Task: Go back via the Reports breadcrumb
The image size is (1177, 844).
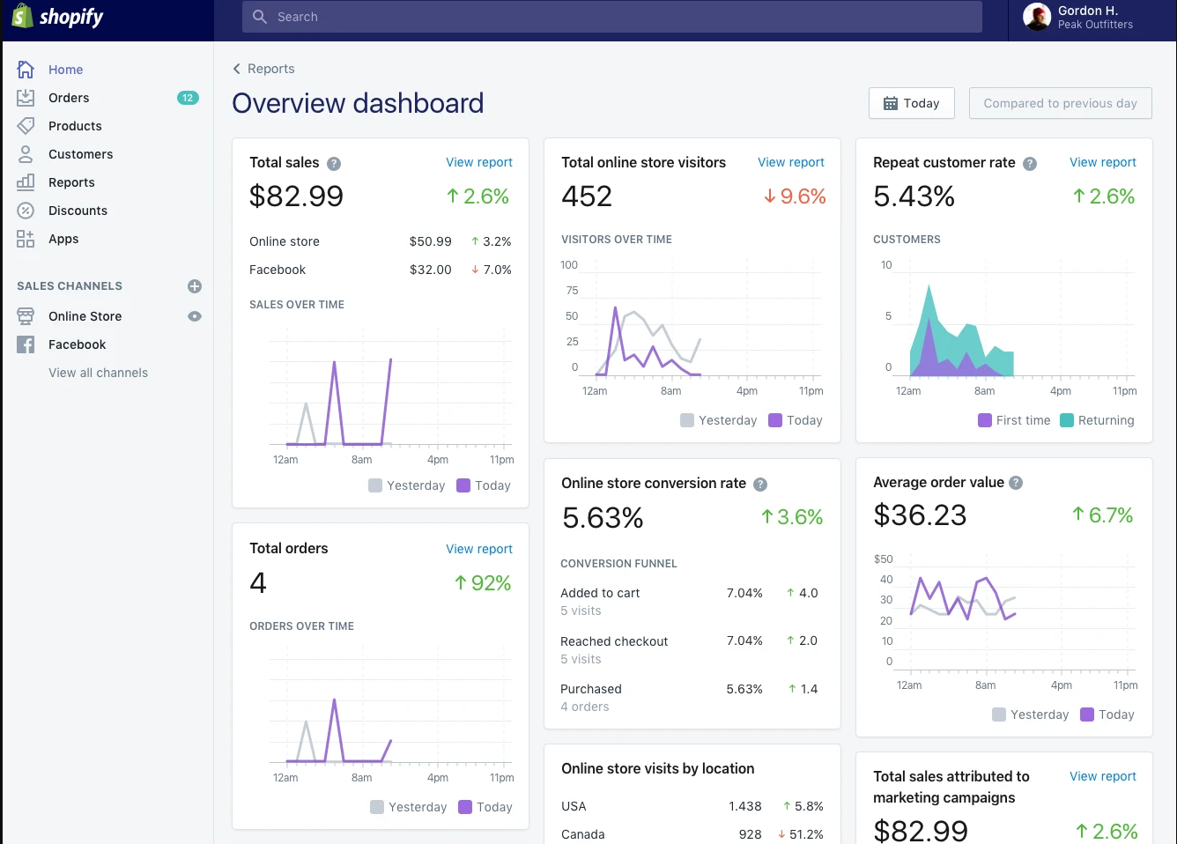Action: 263,68
